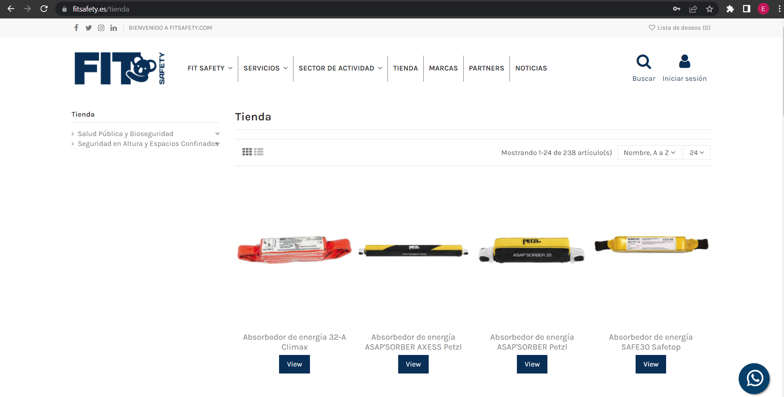Click the ASAP'SORBER AXESS product image
The image size is (784, 397).
(x=413, y=250)
